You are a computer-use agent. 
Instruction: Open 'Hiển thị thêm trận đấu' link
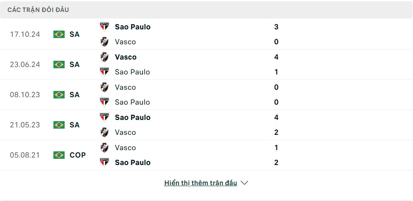point(200,183)
